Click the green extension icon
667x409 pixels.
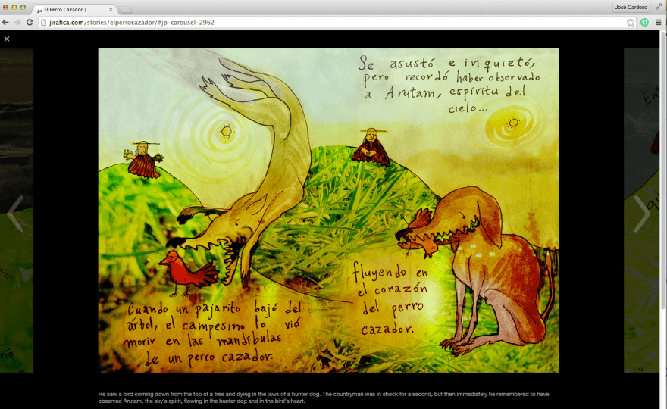[644, 23]
